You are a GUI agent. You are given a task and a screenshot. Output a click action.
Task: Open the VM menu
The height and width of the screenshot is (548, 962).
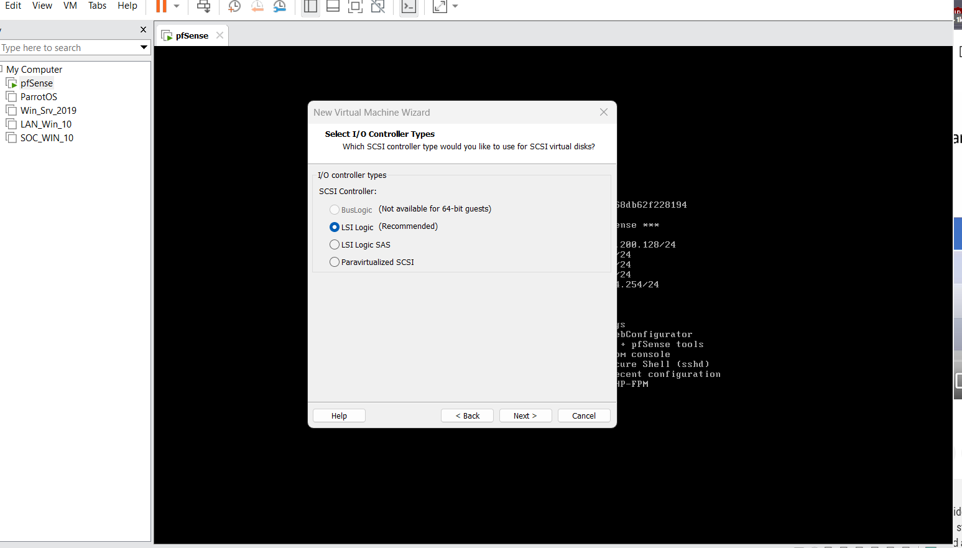click(70, 6)
